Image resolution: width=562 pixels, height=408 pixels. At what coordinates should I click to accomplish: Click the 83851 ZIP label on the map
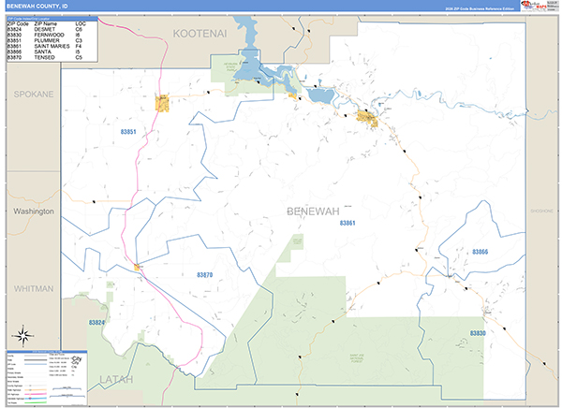128,132
